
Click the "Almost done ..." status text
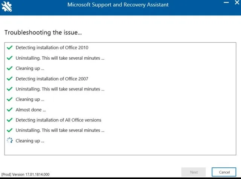point(31,110)
